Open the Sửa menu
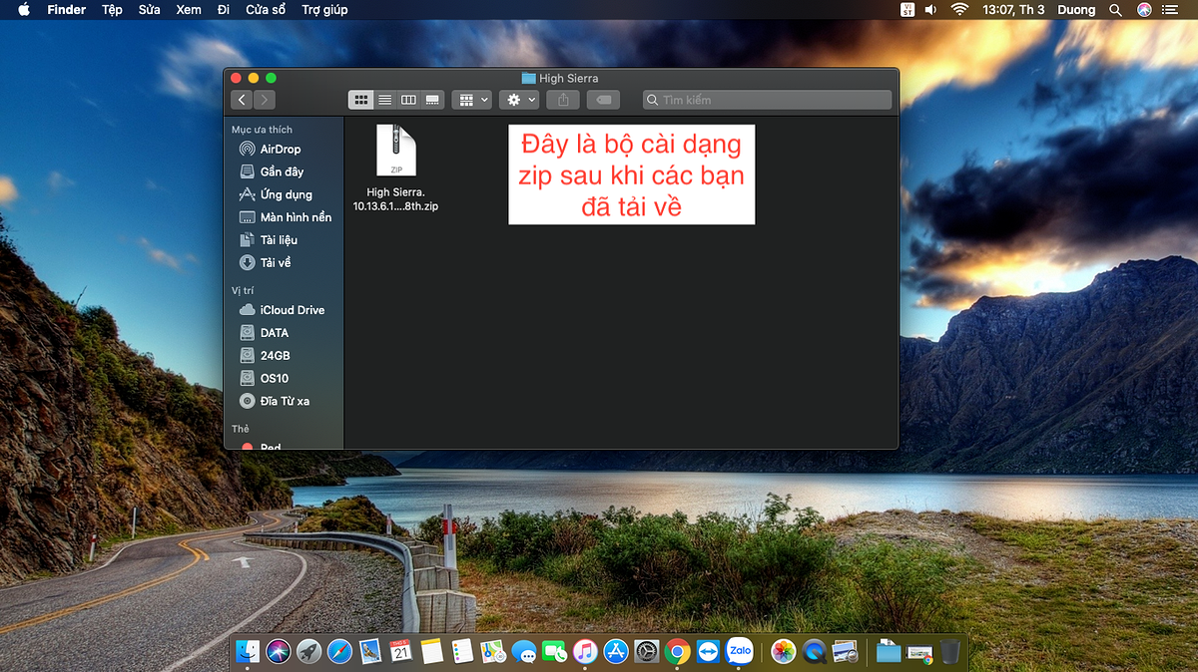The width and height of the screenshot is (1198, 672). tap(149, 10)
